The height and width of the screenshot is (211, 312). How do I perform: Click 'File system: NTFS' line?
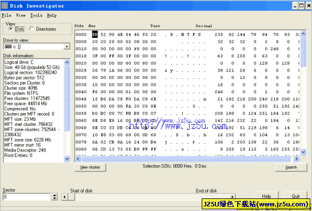click(x=21, y=93)
